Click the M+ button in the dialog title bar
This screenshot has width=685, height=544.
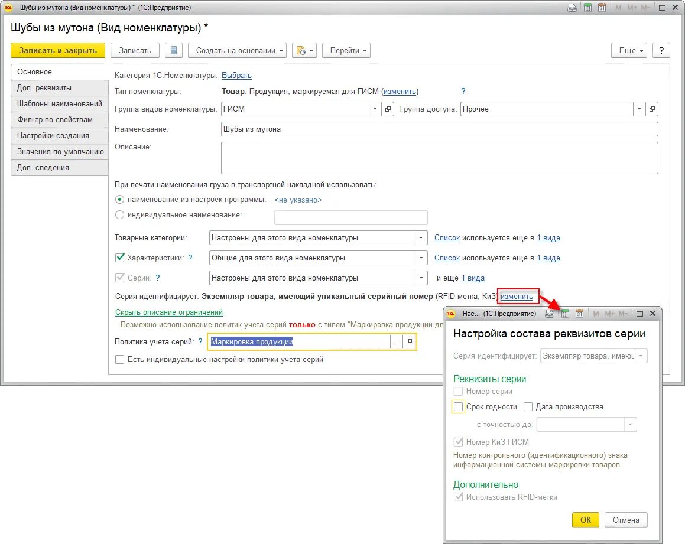click(x=610, y=314)
